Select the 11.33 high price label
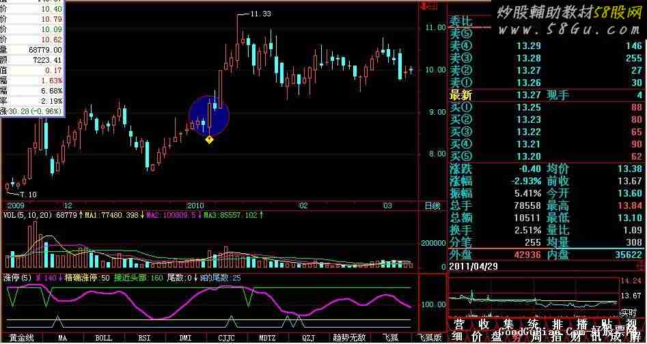647x344 pixels. click(x=260, y=14)
